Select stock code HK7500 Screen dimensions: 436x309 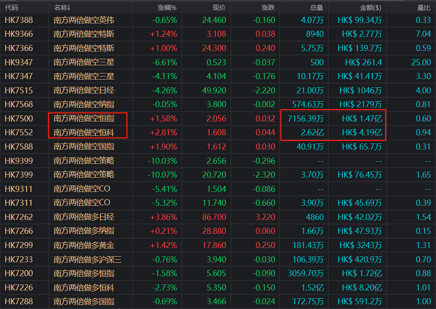coord(19,118)
